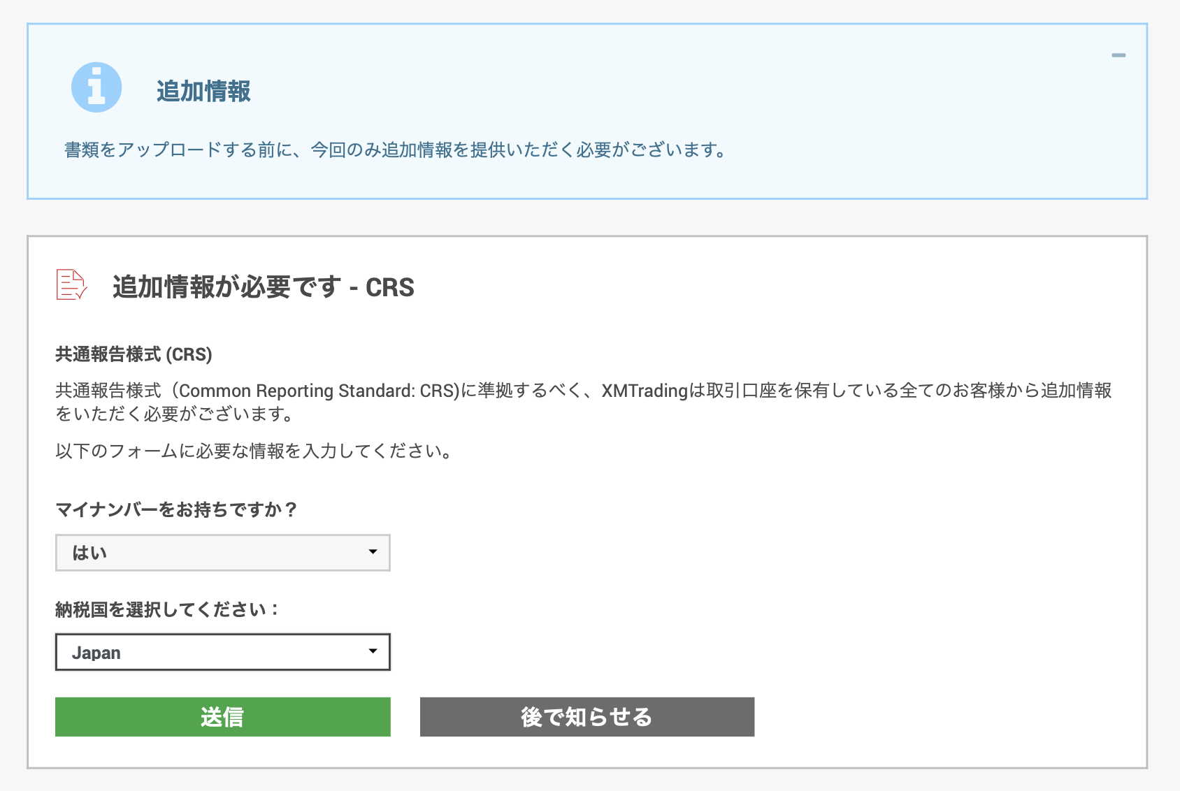
Task: Click the マイナンバーをお持ちですか？ label
Action: [176, 509]
